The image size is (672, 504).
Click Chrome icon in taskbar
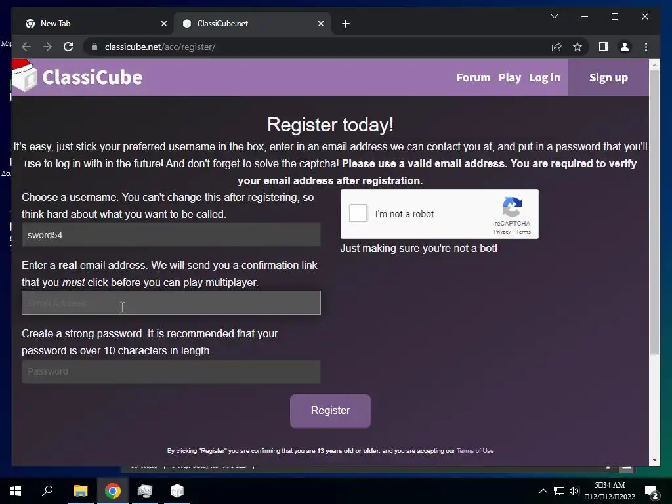point(113,491)
